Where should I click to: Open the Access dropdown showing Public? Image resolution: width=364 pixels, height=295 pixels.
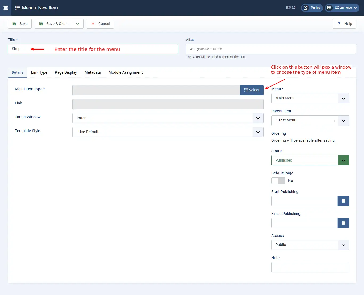coord(310,245)
